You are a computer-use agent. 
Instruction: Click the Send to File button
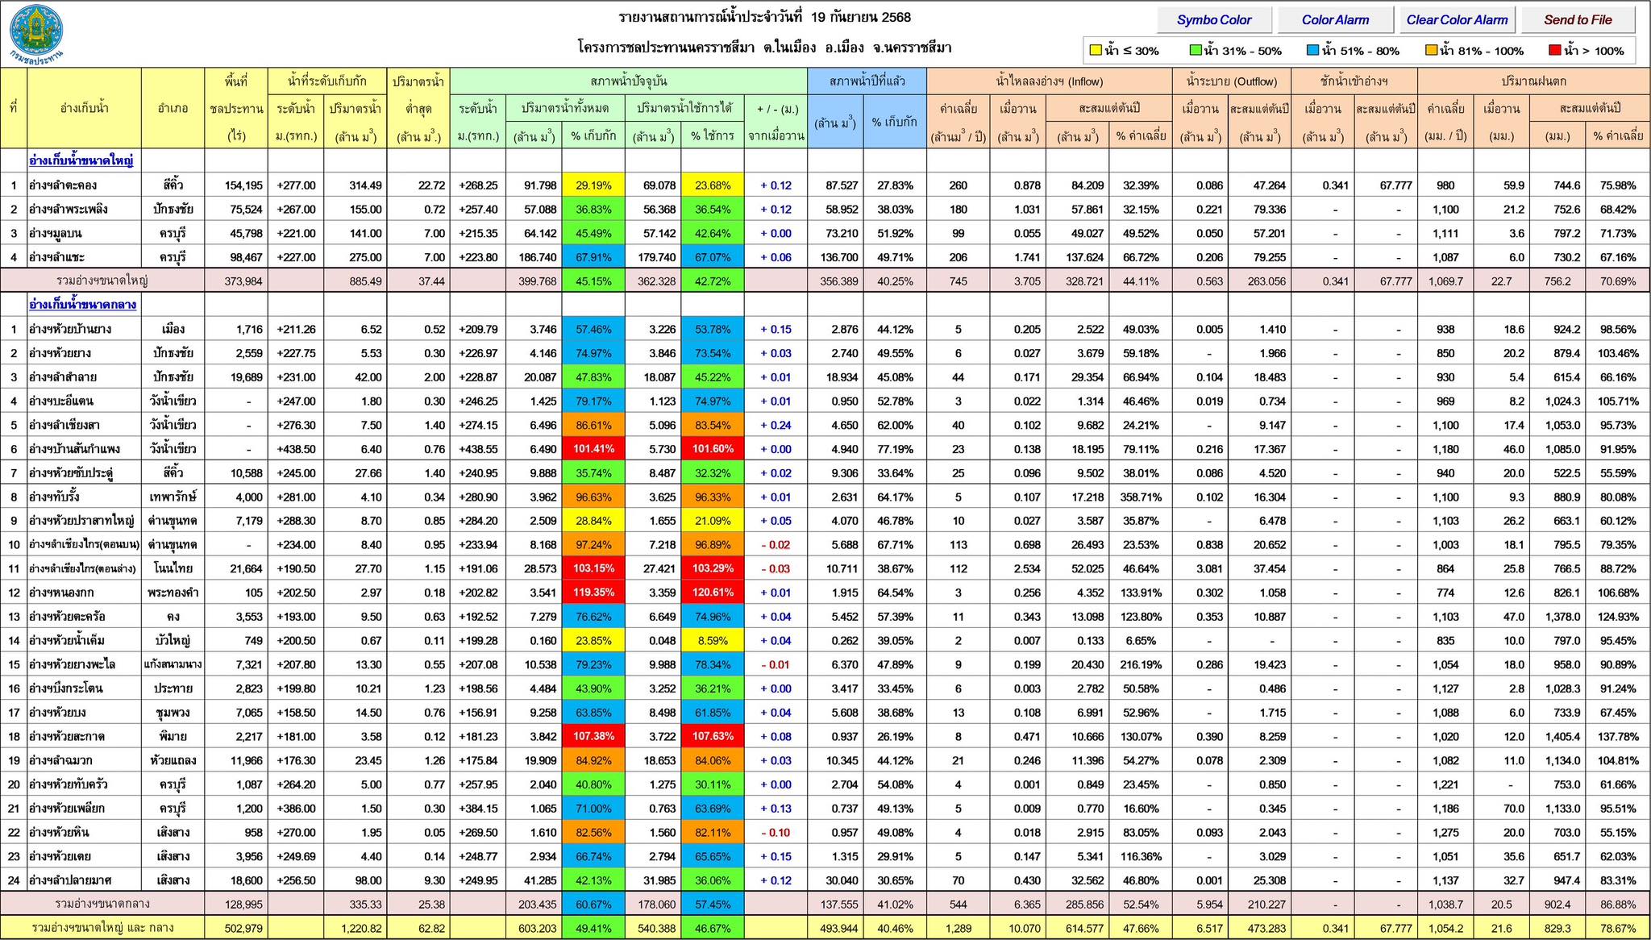click(1578, 20)
